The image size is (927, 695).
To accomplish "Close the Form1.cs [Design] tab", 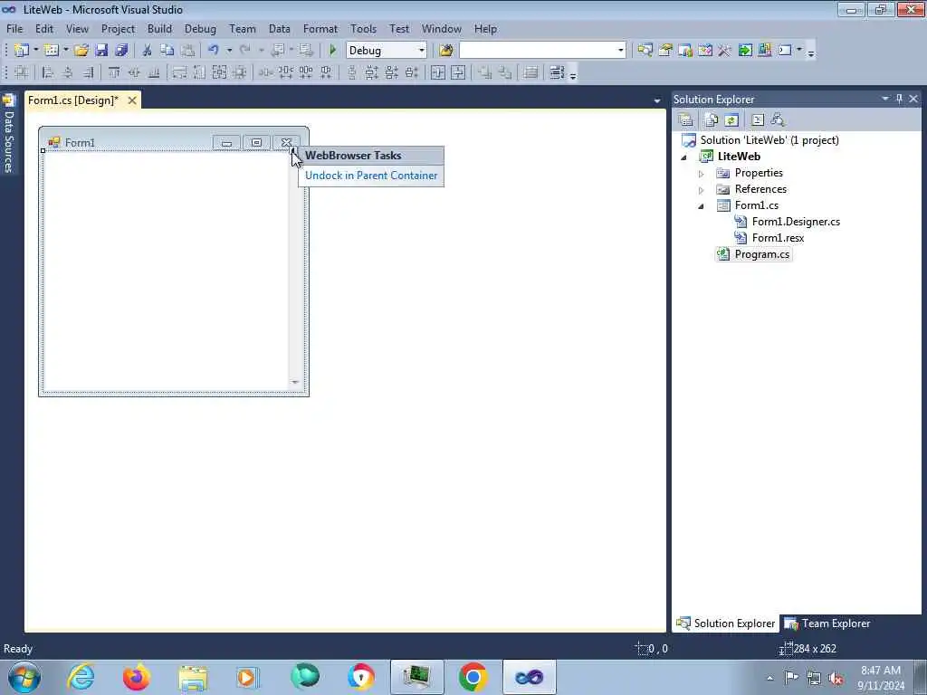I will (x=132, y=100).
